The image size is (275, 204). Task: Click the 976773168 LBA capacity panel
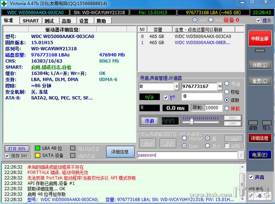coord(213,12)
